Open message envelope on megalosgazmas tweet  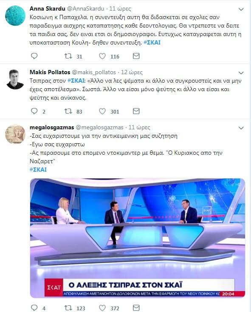tap(136, 308)
